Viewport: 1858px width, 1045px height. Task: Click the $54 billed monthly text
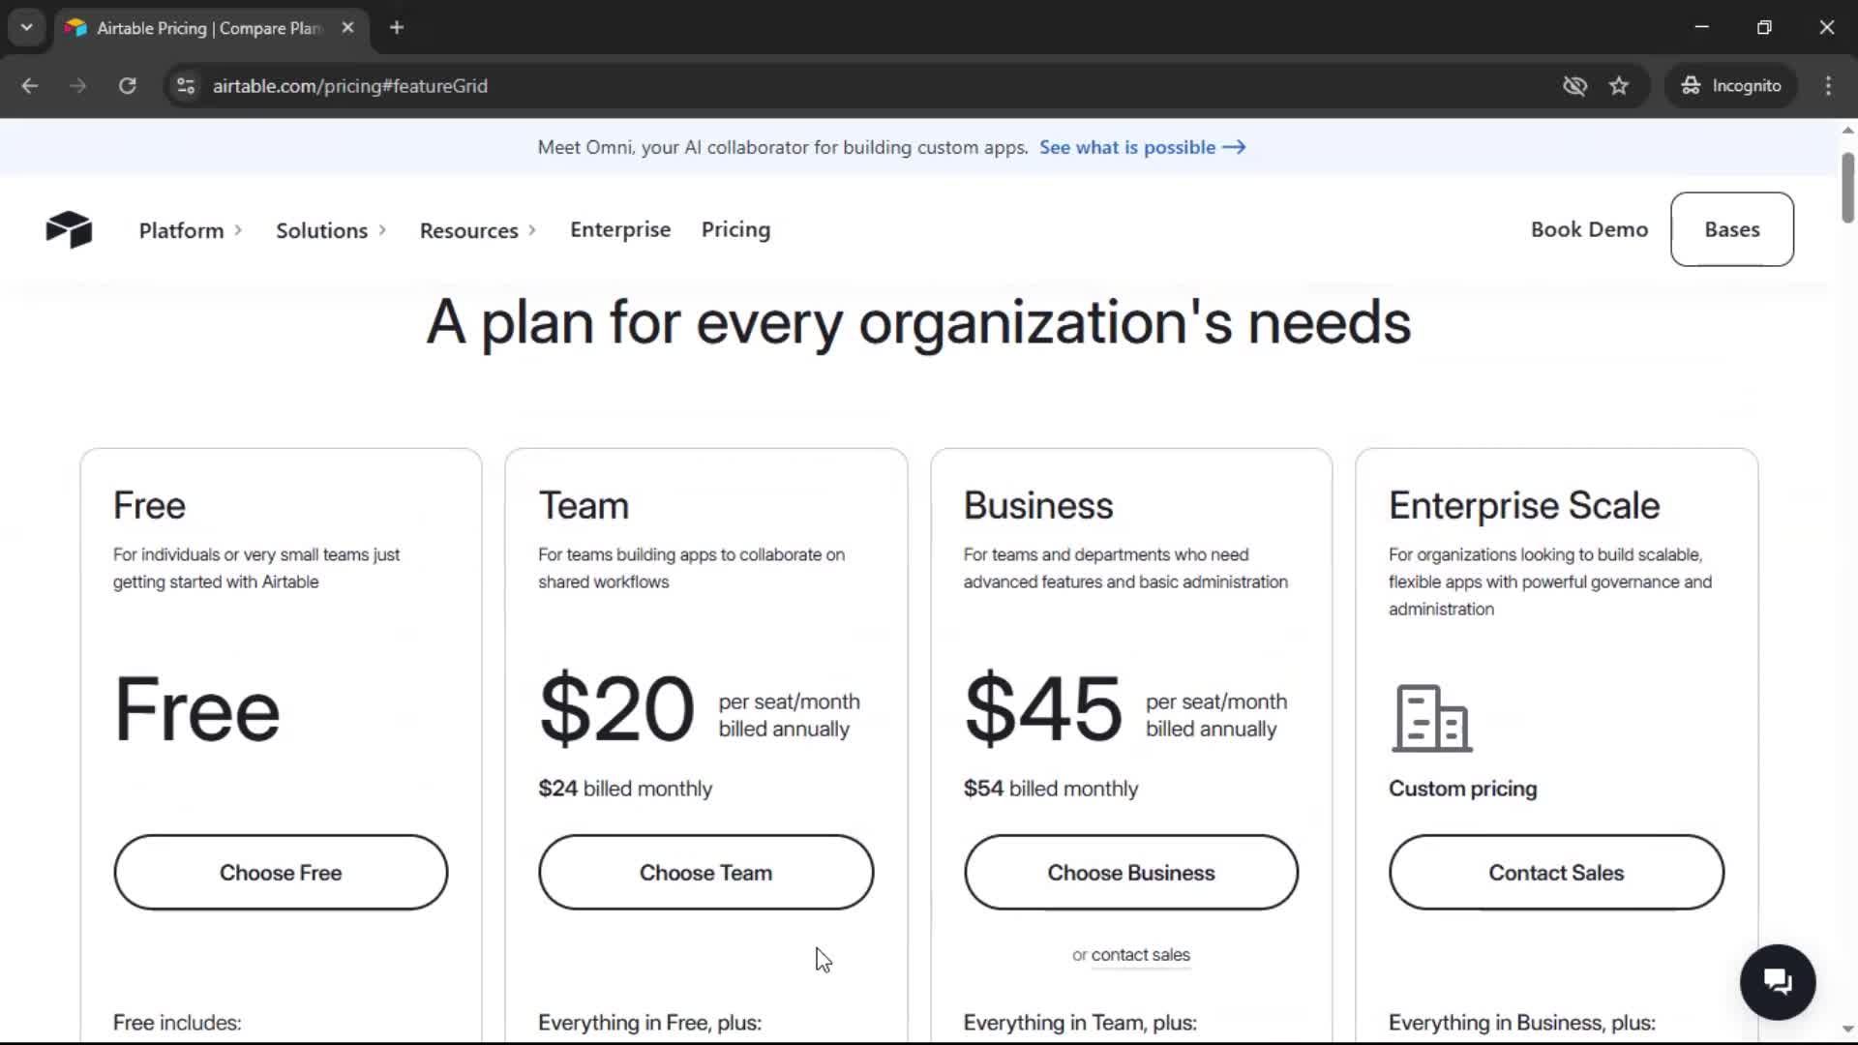pyautogui.click(x=1051, y=789)
